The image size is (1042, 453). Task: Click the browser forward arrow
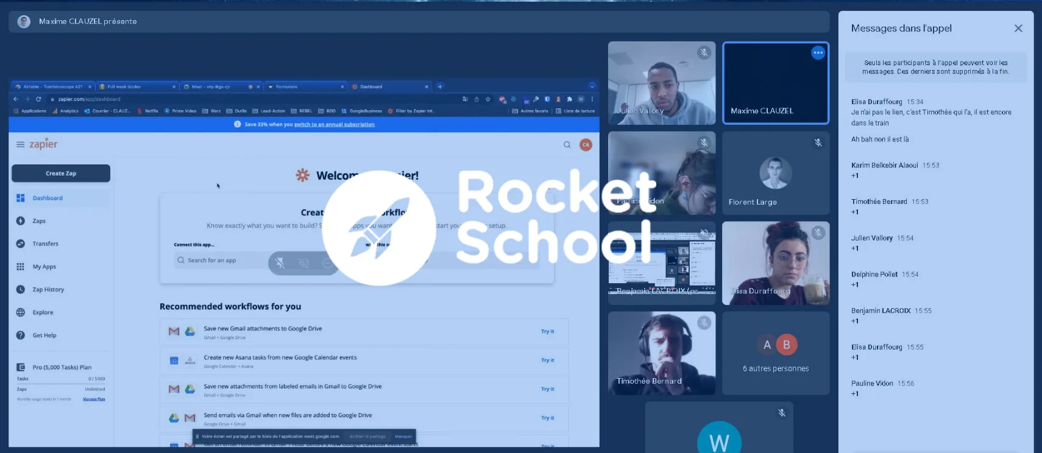click(27, 99)
